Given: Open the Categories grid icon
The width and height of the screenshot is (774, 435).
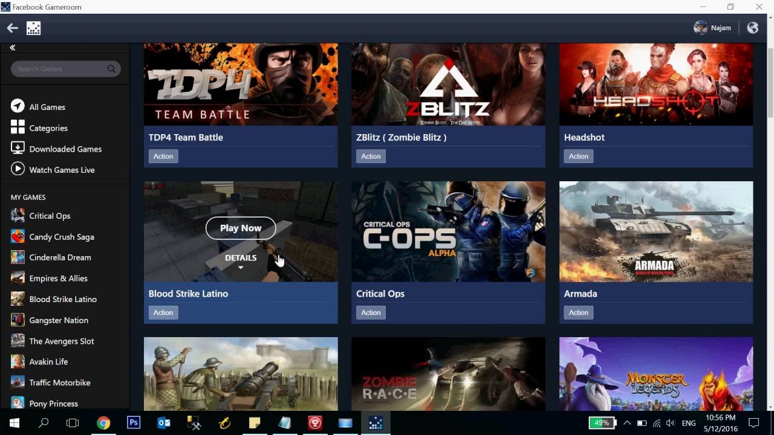Looking at the screenshot, I should click(x=18, y=127).
